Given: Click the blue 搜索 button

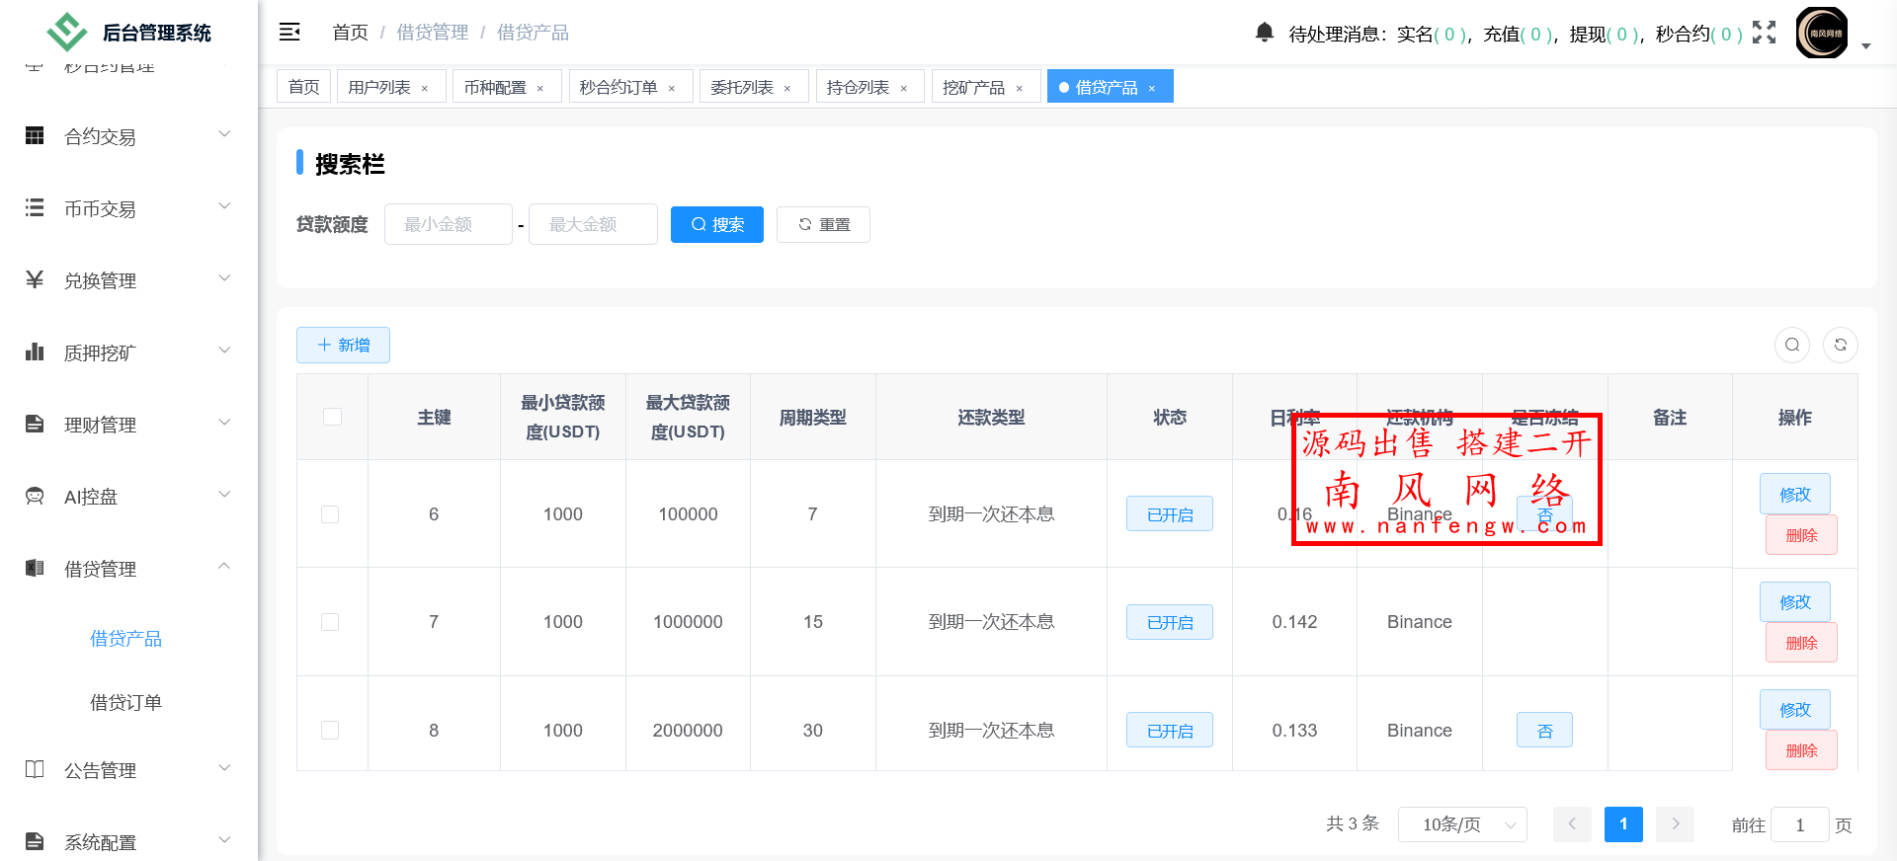Looking at the screenshot, I should point(716,225).
